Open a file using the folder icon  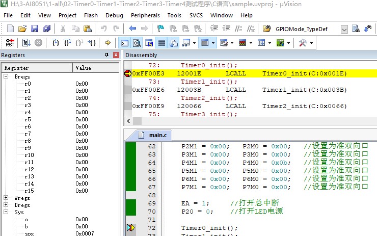click(x=22, y=29)
